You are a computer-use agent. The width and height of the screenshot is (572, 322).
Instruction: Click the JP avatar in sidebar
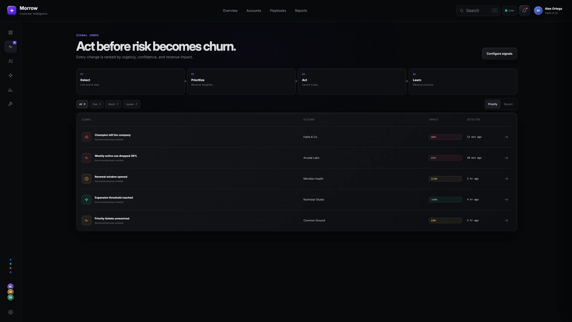pos(11,292)
